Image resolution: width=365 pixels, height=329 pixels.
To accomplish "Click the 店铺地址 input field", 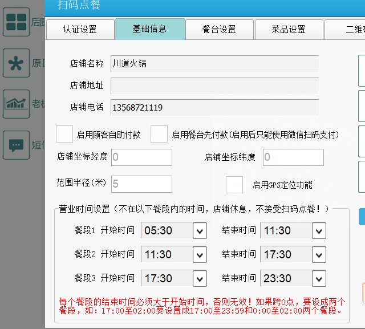I will point(214,86).
